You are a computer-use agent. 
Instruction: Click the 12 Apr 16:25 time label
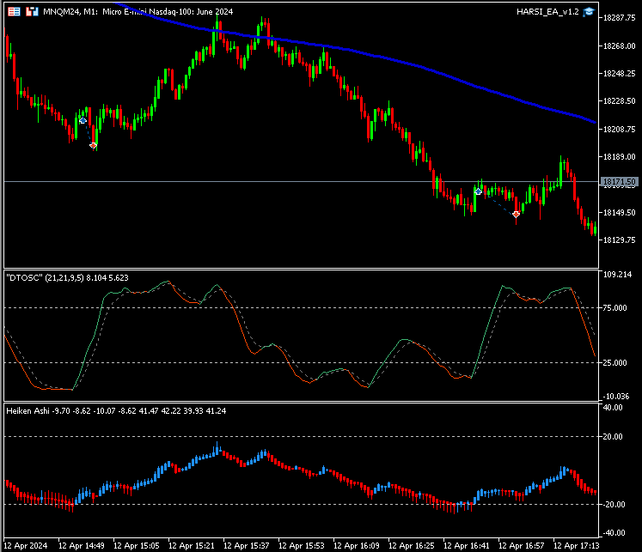coord(412,546)
